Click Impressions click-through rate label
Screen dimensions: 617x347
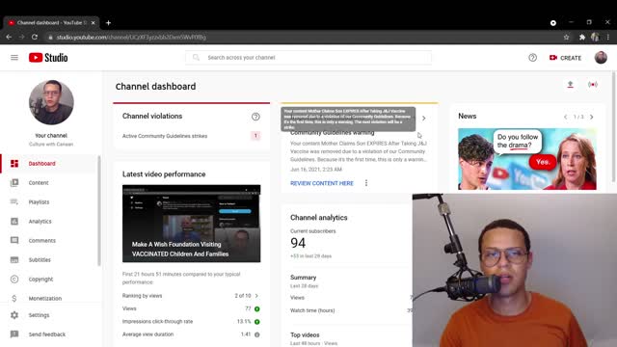157,321
